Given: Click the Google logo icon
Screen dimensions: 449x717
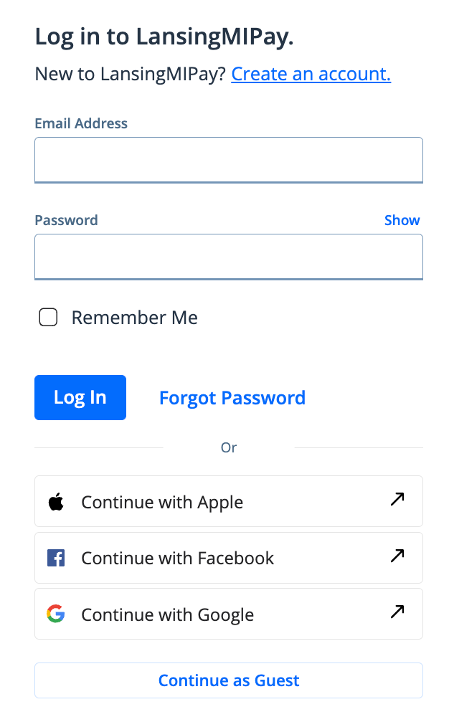Looking at the screenshot, I should 56,614.
